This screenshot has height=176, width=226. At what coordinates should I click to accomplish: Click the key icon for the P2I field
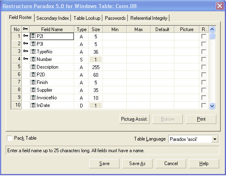[x=26, y=36]
